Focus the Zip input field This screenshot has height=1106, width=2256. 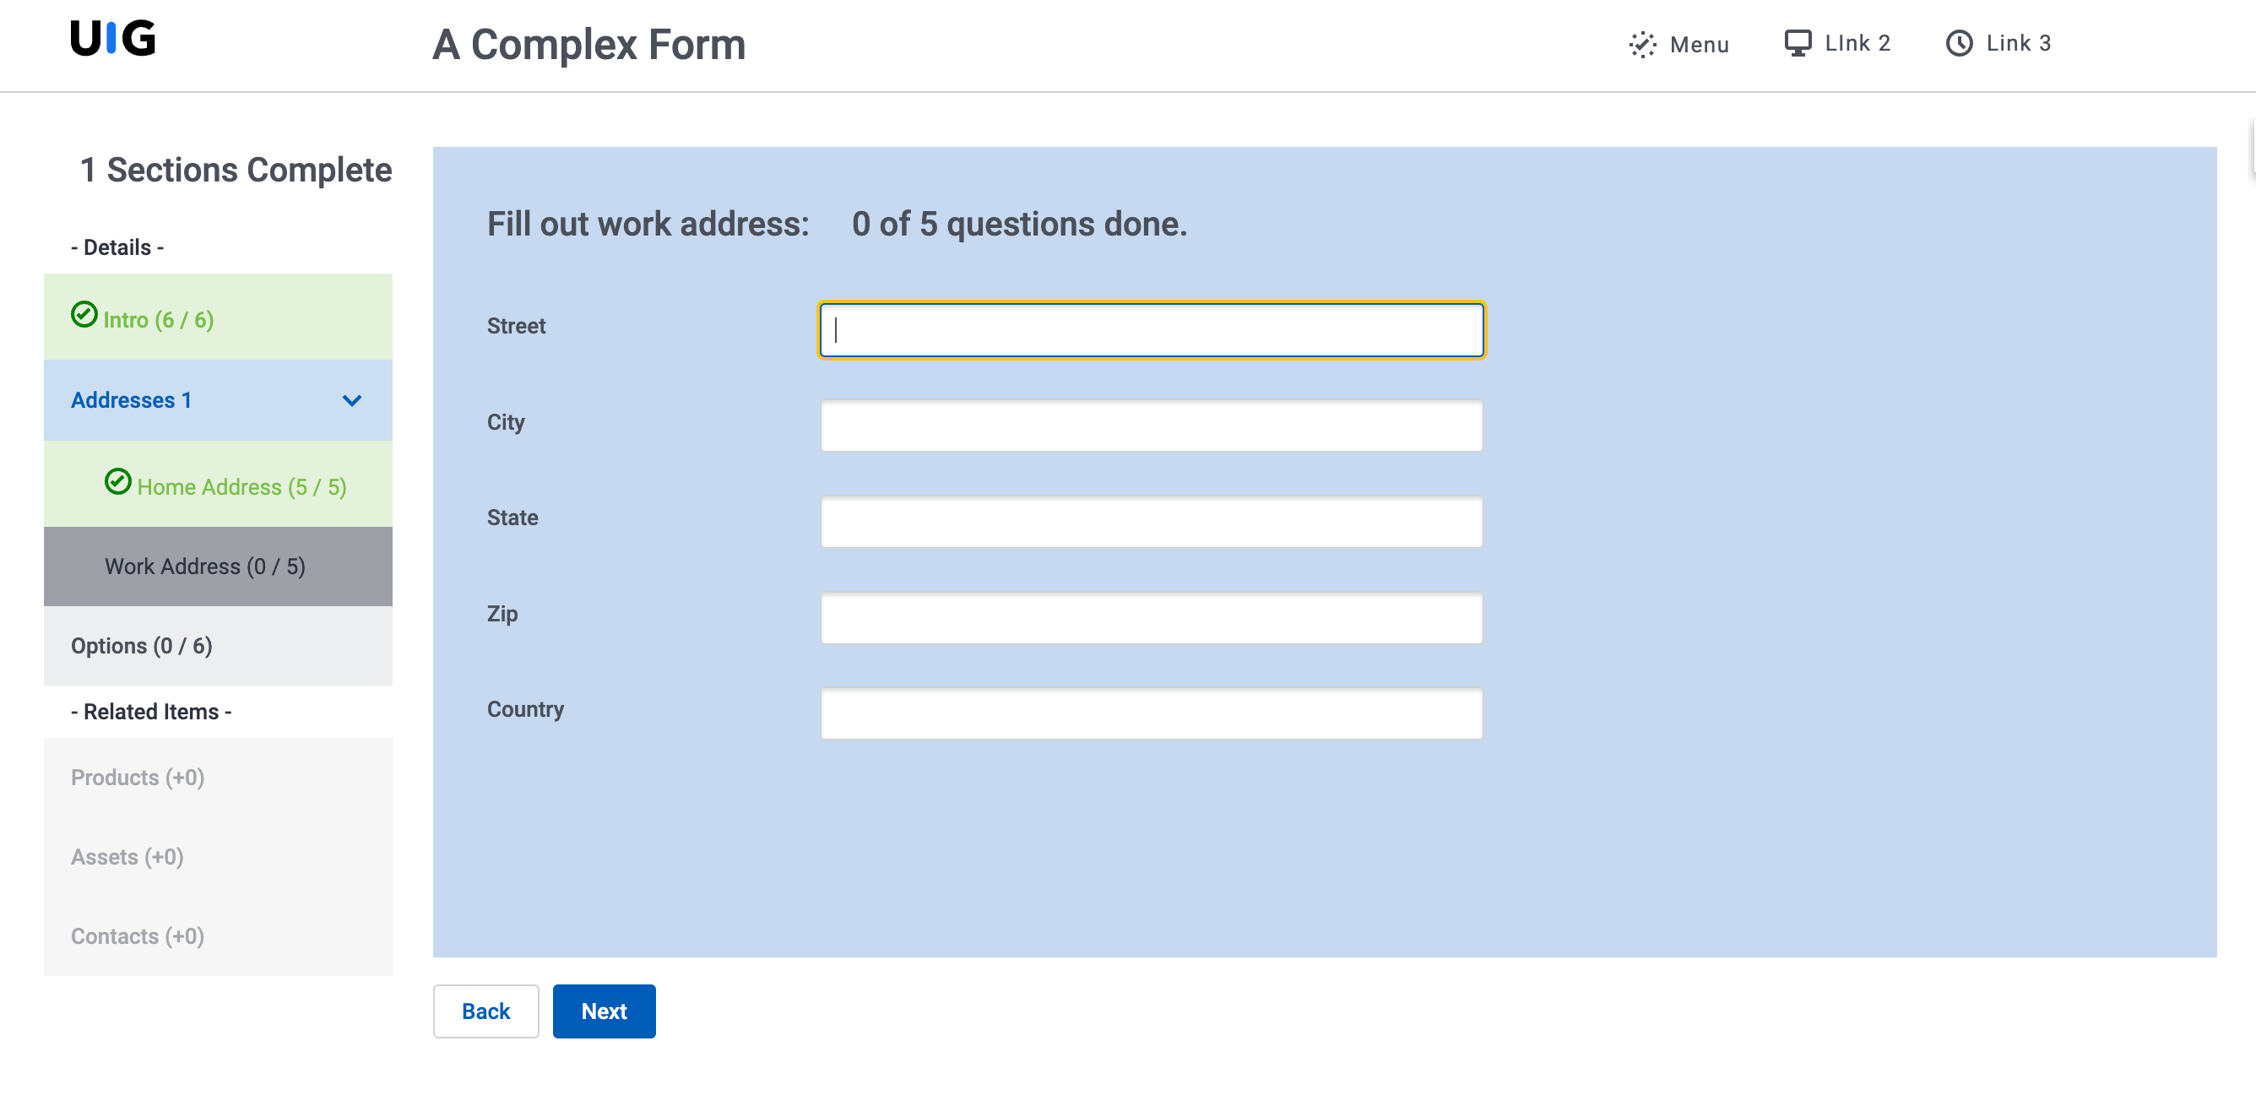(1151, 618)
